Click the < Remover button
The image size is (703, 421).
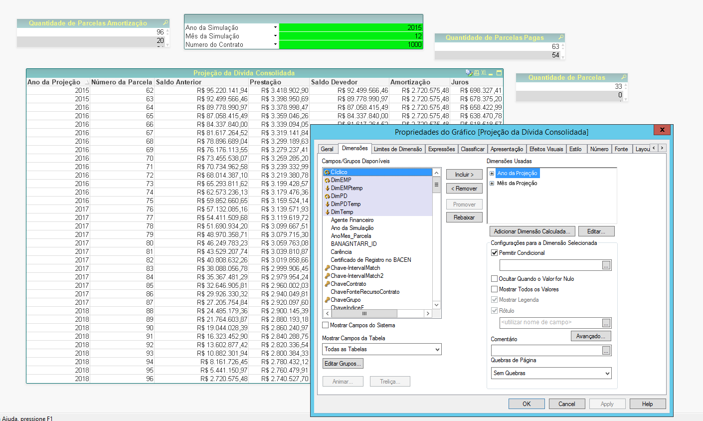coord(464,189)
